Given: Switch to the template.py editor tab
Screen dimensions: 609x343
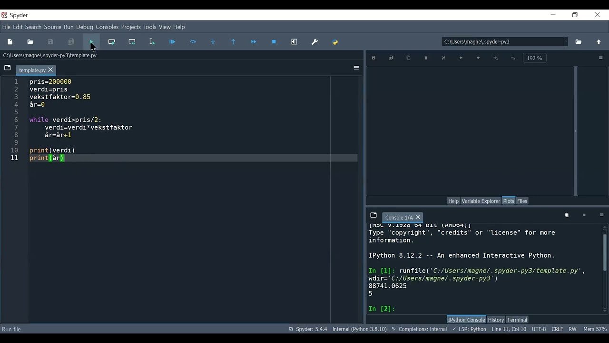Looking at the screenshot, I should click(x=32, y=70).
